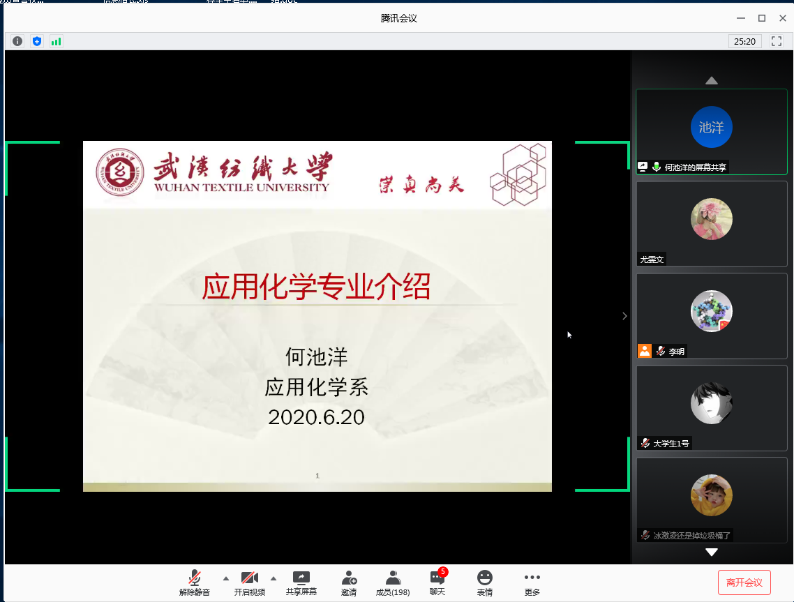The image size is (794, 602).
Task: Collapse participant sidebar with the chevron
Action: tap(624, 316)
